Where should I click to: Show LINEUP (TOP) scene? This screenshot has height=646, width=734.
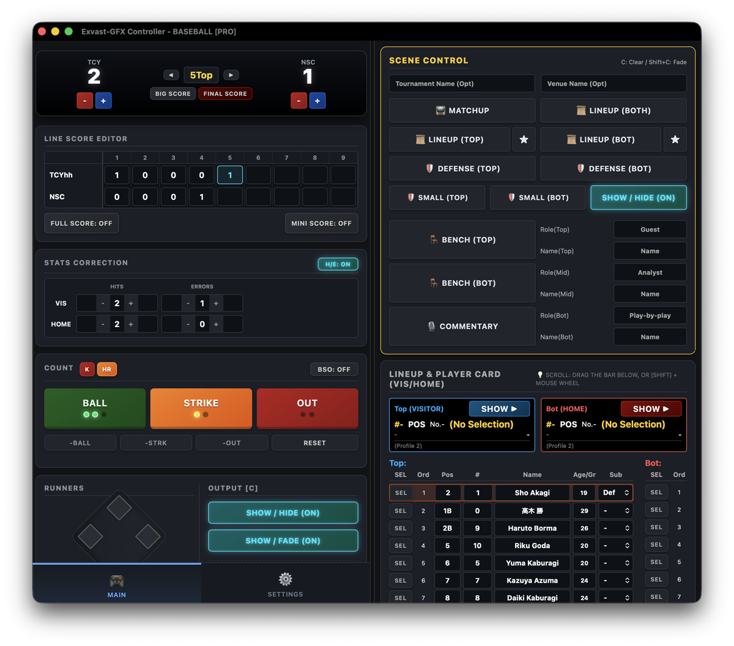coord(450,139)
